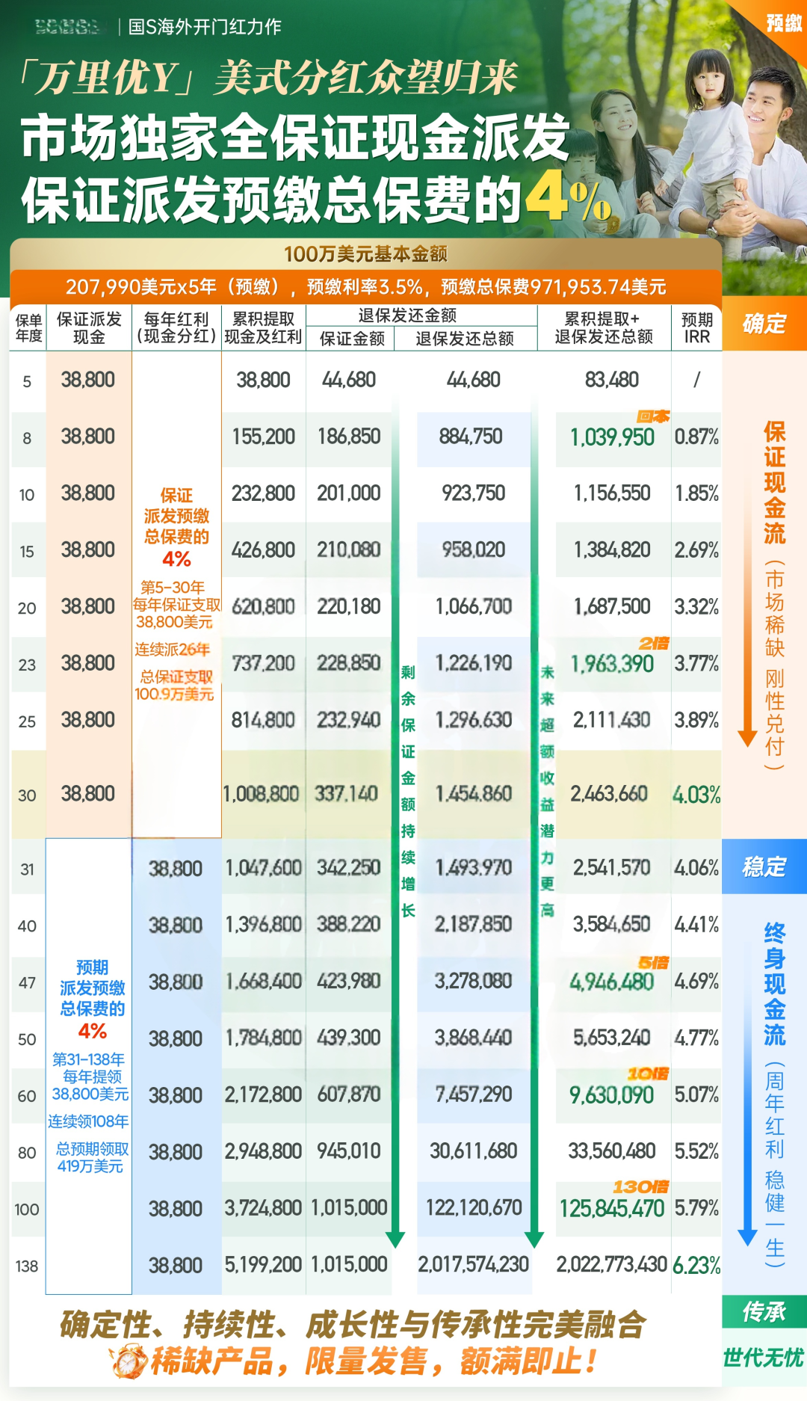Click the 10倍 badge in year 60 row
Viewport: 807px width, 1401px height.
pos(647,1074)
